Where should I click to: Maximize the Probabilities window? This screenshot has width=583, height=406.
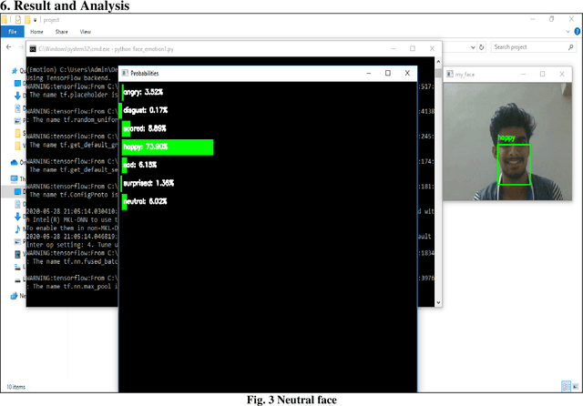click(x=388, y=73)
